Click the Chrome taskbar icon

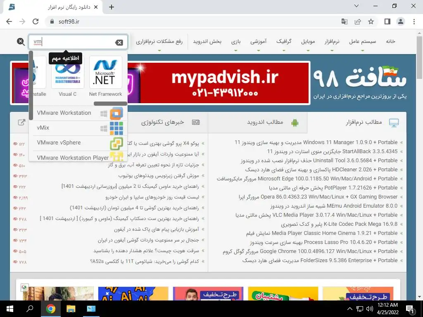[50, 309]
